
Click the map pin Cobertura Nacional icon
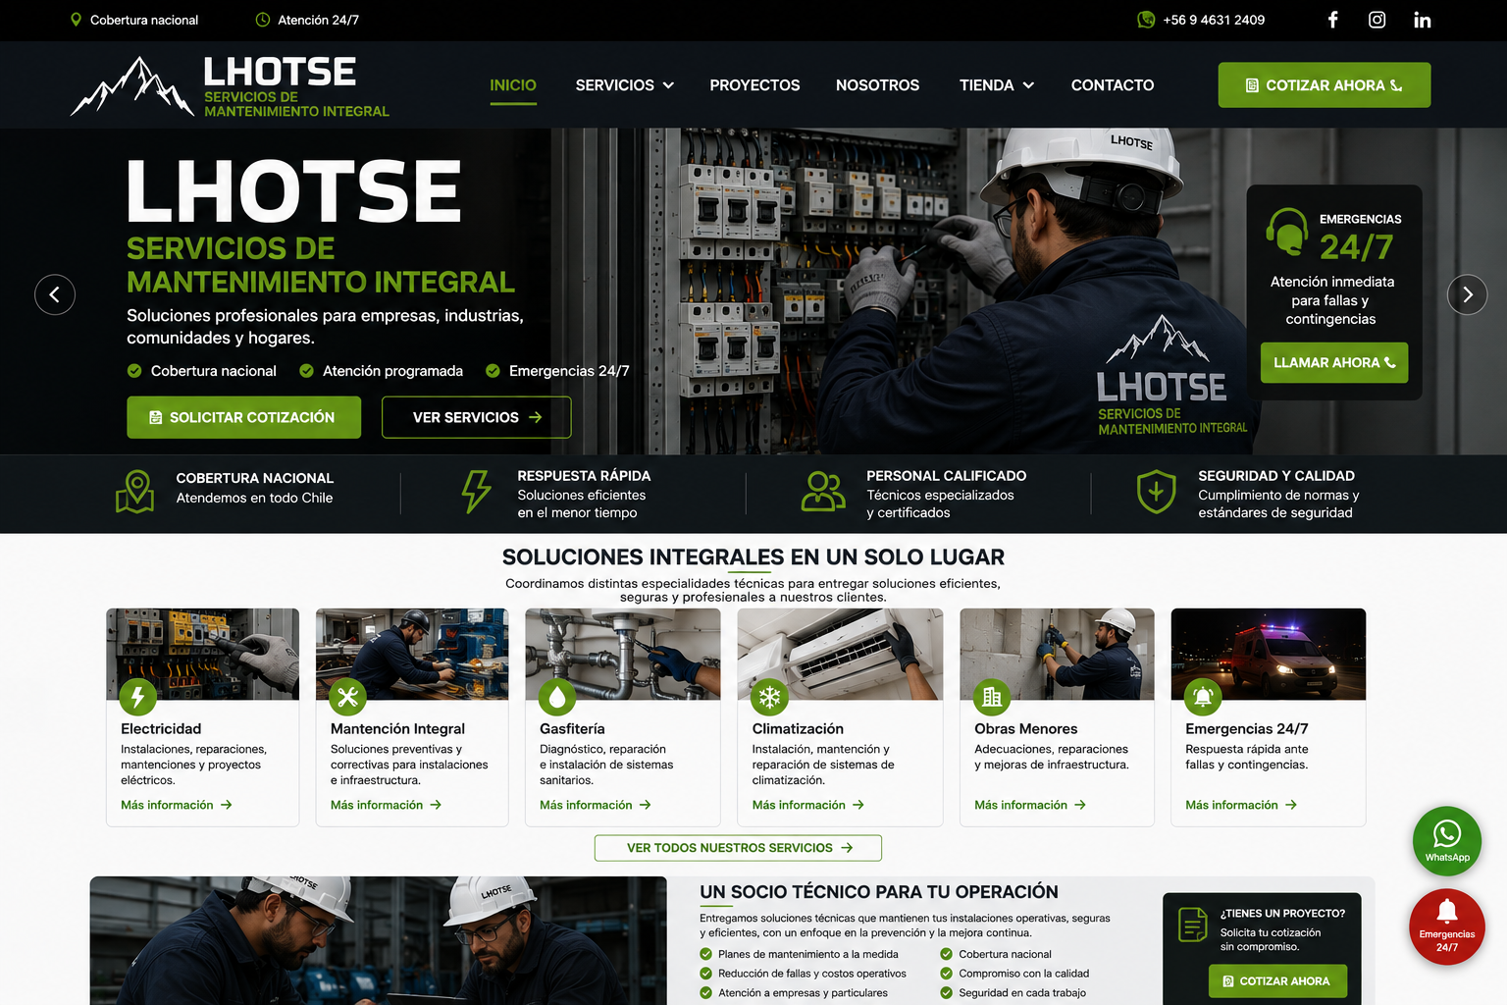135,491
